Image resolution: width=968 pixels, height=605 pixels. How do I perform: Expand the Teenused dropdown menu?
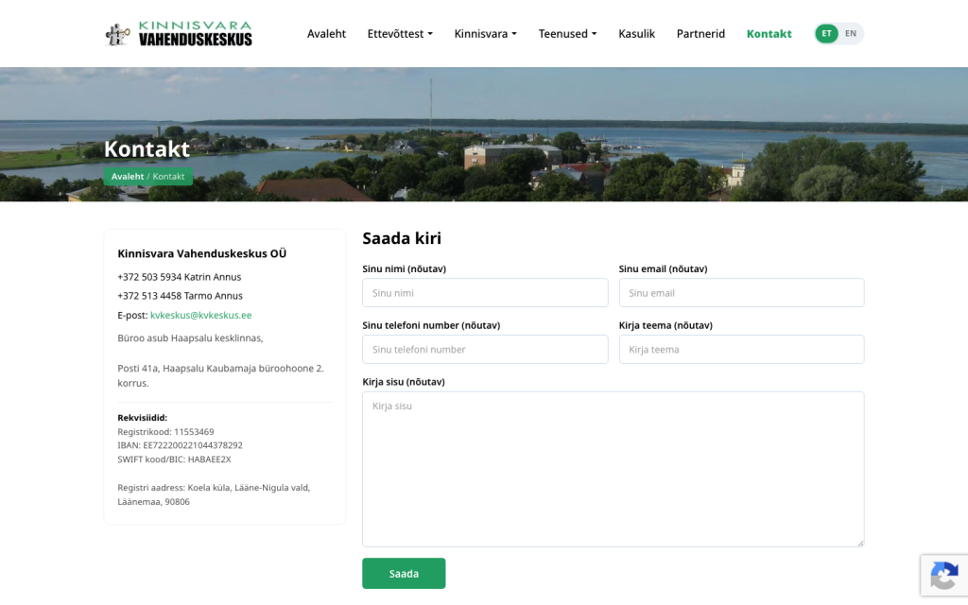(567, 34)
